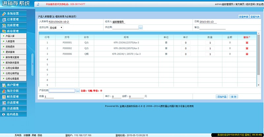
Task: Open the 财务管理 menu
Action: (13, 97)
